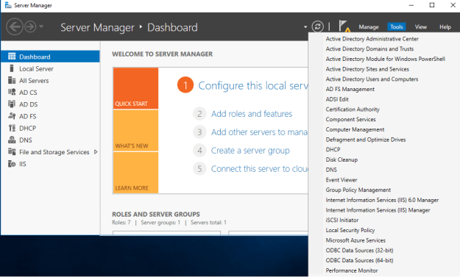The height and width of the screenshot is (277, 460).
Task: Select the LEARN MORE tile
Action: [135, 173]
